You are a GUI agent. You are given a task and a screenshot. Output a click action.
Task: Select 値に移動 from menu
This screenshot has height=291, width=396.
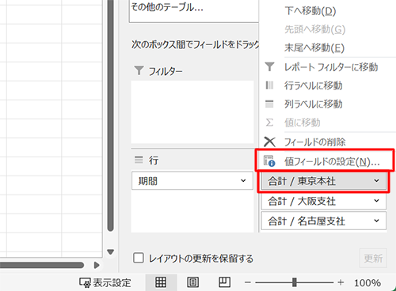tap(302, 123)
